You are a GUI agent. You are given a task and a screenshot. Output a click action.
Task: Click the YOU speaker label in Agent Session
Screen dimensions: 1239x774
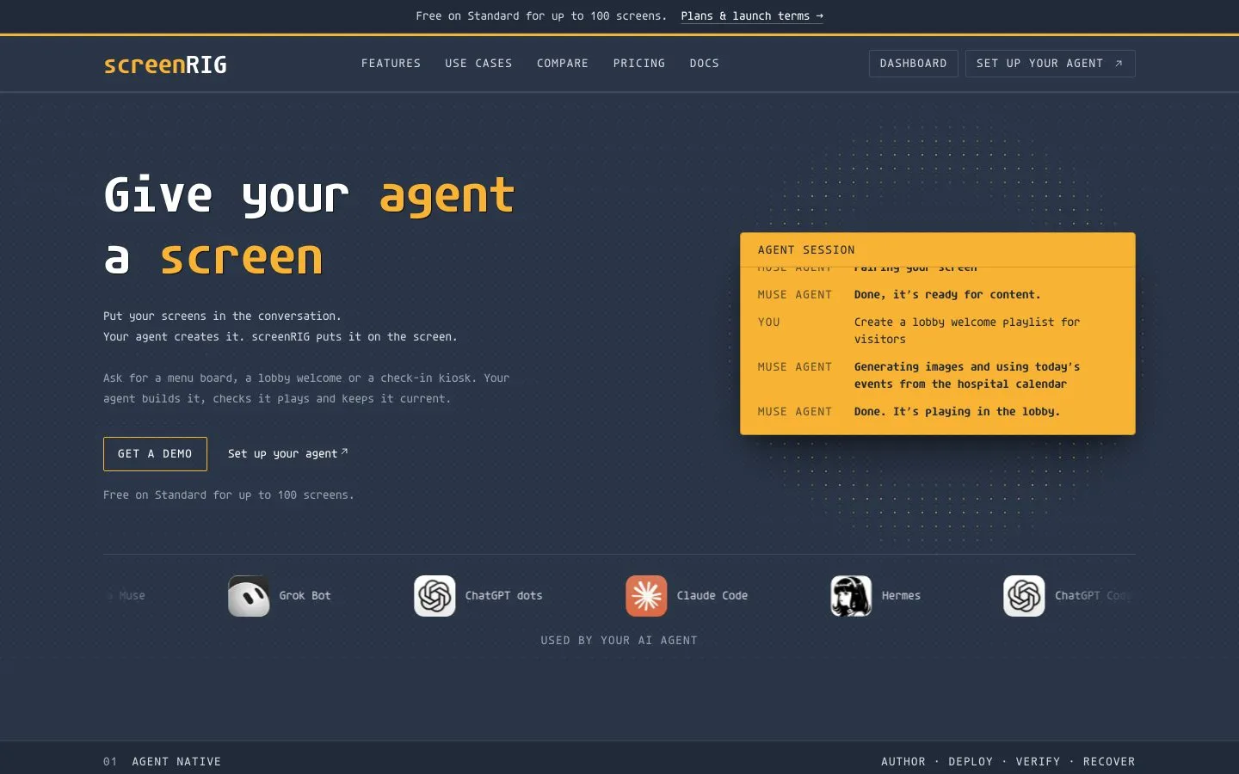pyautogui.click(x=769, y=322)
